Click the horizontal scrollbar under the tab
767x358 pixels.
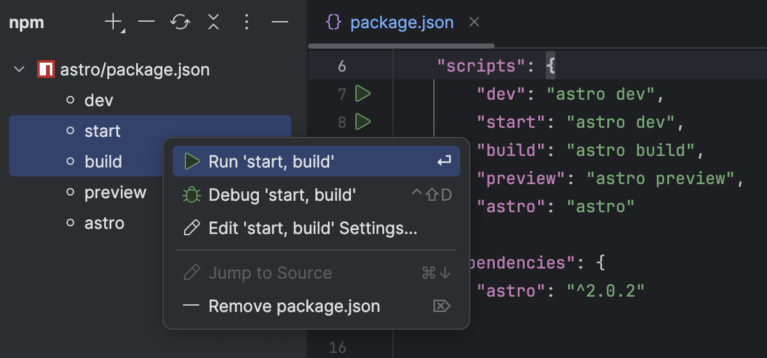tap(401, 46)
